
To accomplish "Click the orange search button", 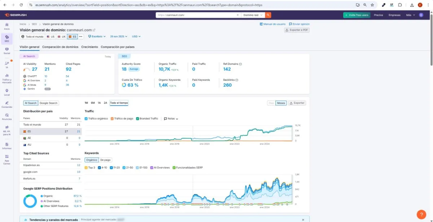I will click(x=268, y=15).
